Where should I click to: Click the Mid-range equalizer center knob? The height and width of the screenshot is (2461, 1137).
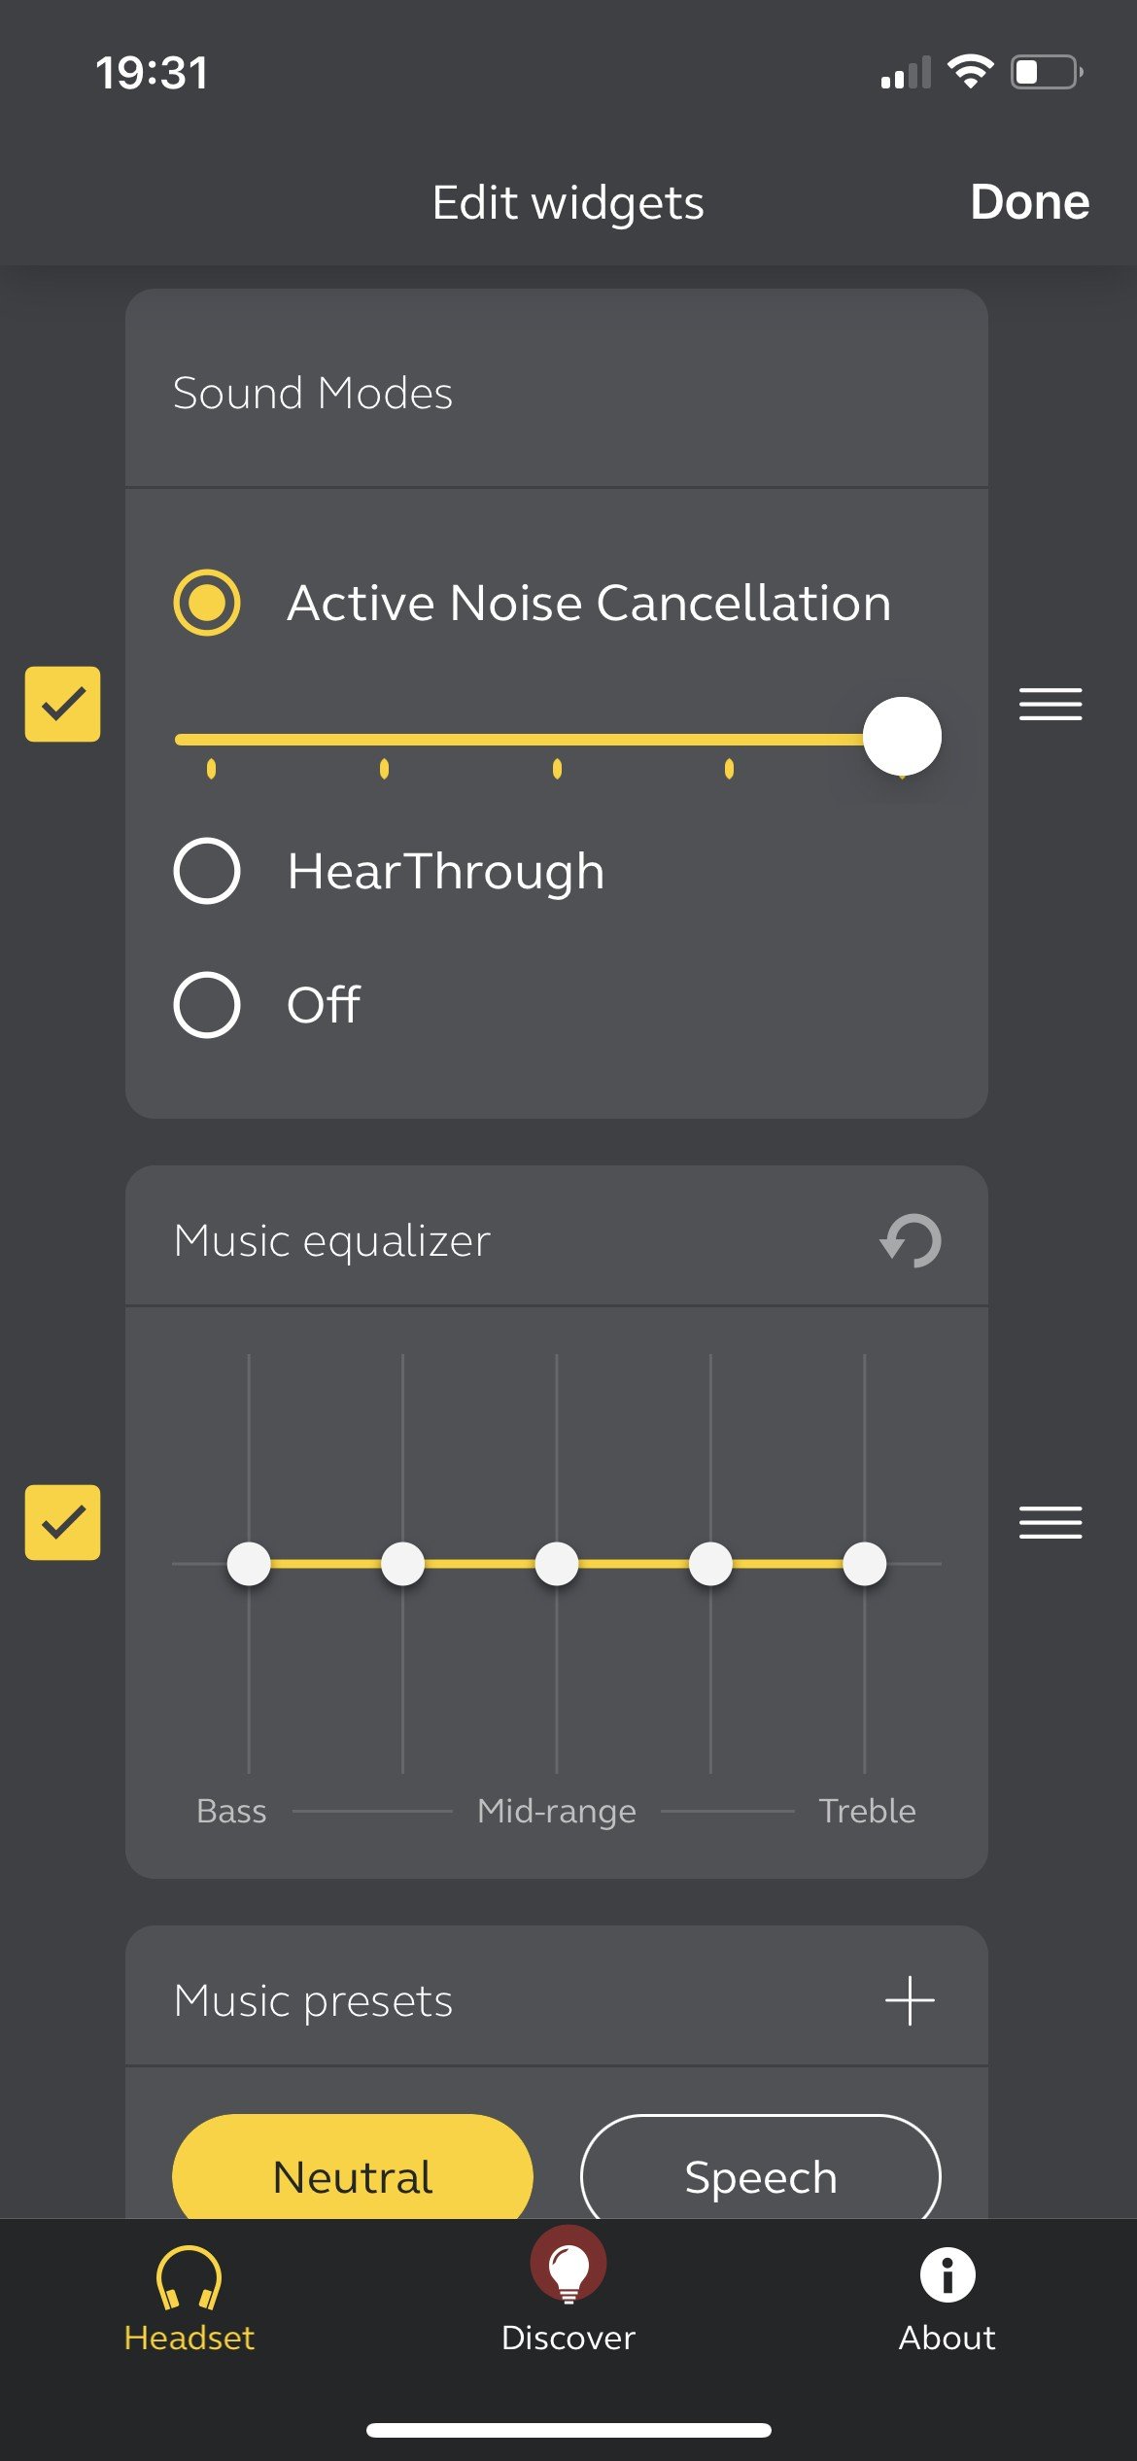pos(557,1563)
